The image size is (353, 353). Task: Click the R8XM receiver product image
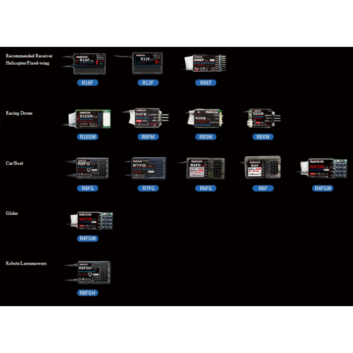262,117
